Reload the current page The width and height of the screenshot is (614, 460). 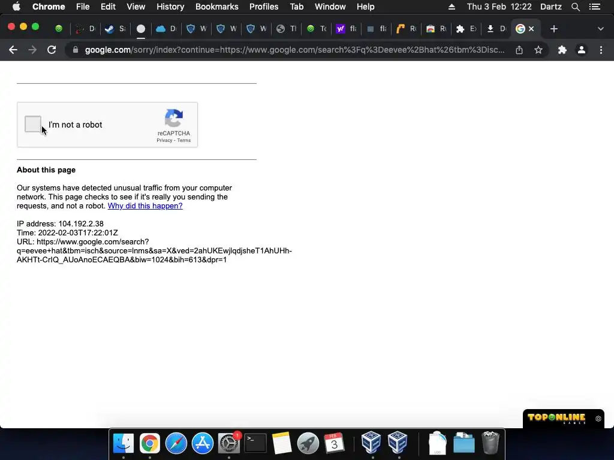pos(52,50)
